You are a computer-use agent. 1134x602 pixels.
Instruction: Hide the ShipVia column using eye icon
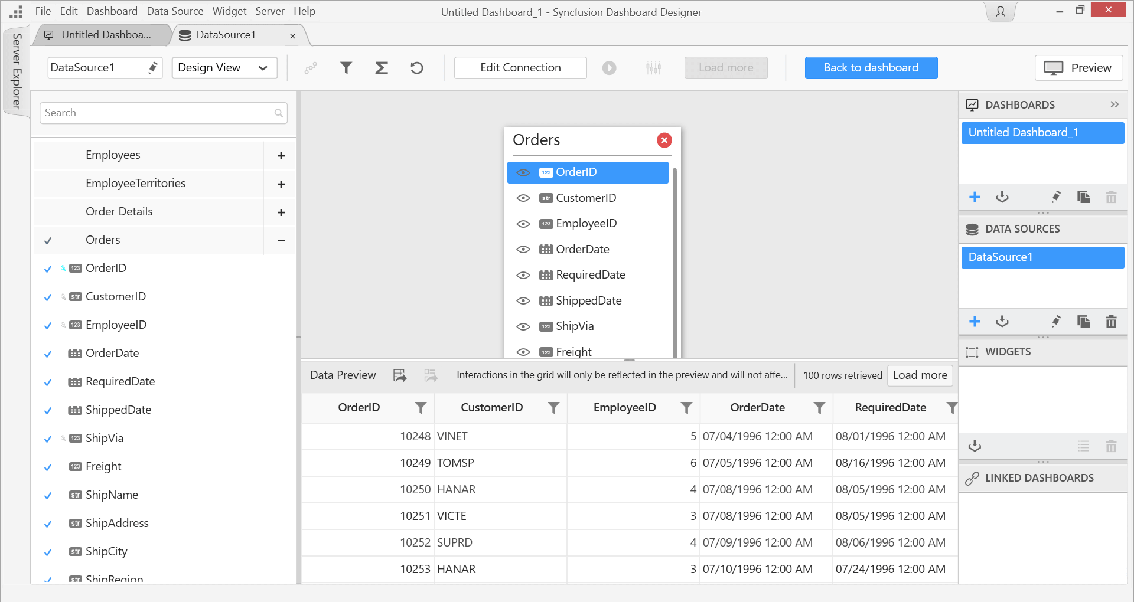pos(523,326)
